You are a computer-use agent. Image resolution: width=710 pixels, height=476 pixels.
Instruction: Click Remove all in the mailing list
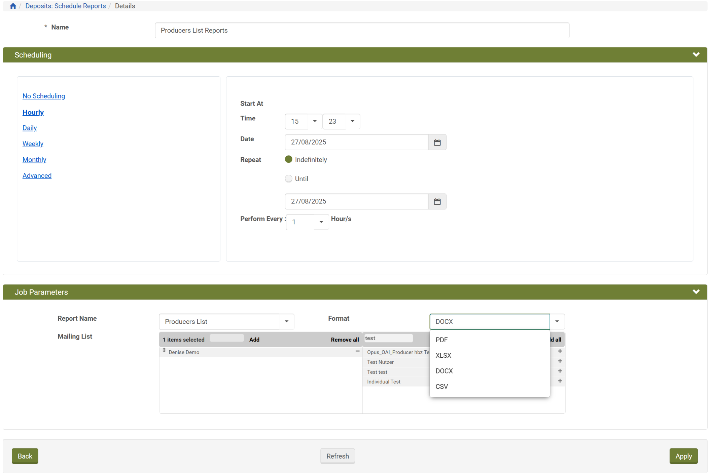click(x=345, y=340)
